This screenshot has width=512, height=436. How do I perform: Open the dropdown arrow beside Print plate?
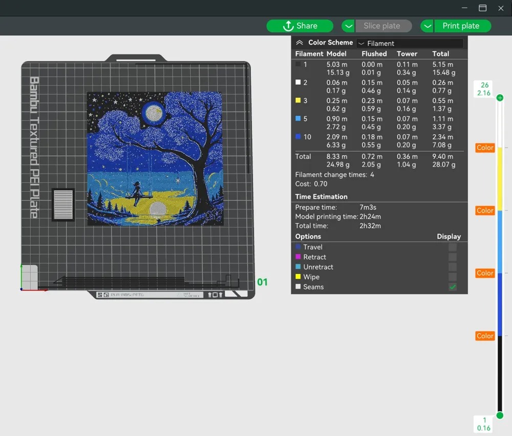point(427,26)
